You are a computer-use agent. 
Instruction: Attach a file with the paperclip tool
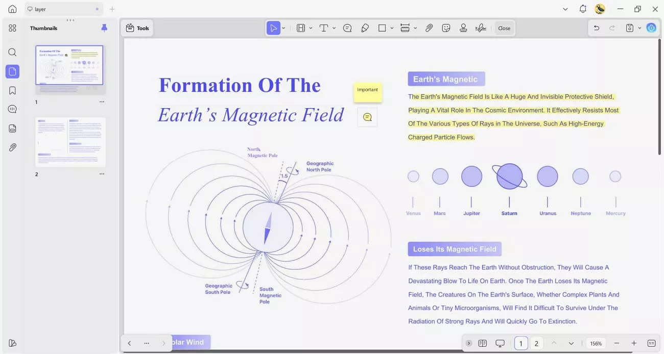[x=429, y=28]
